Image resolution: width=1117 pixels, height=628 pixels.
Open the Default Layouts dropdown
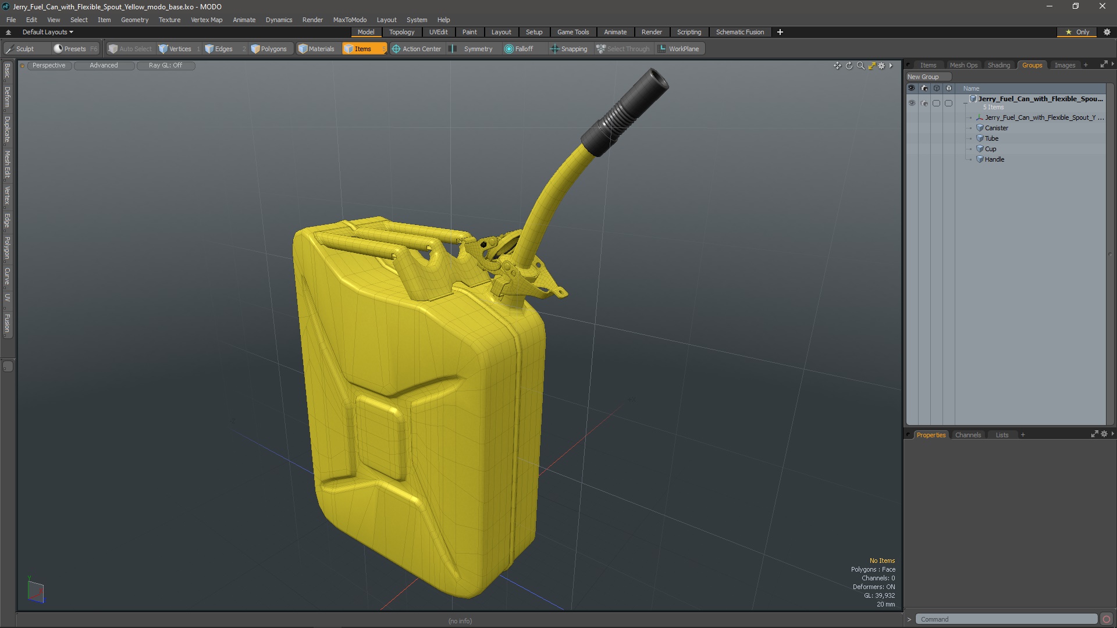point(48,32)
